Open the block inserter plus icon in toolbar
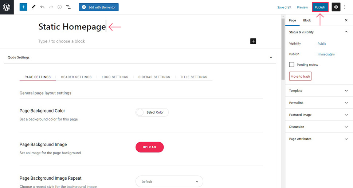Screen dimensions: 353x188 click(23, 7)
